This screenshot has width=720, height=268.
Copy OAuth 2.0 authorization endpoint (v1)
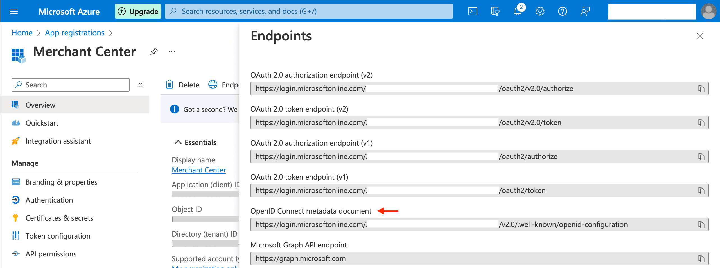click(701, 157)
